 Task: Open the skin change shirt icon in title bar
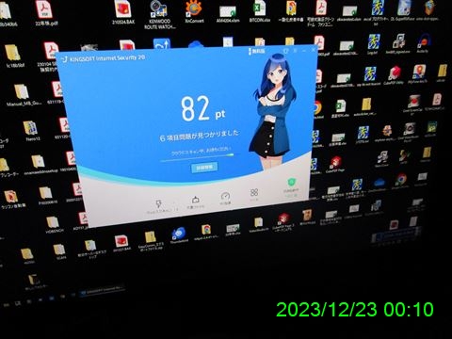[285, 51]
